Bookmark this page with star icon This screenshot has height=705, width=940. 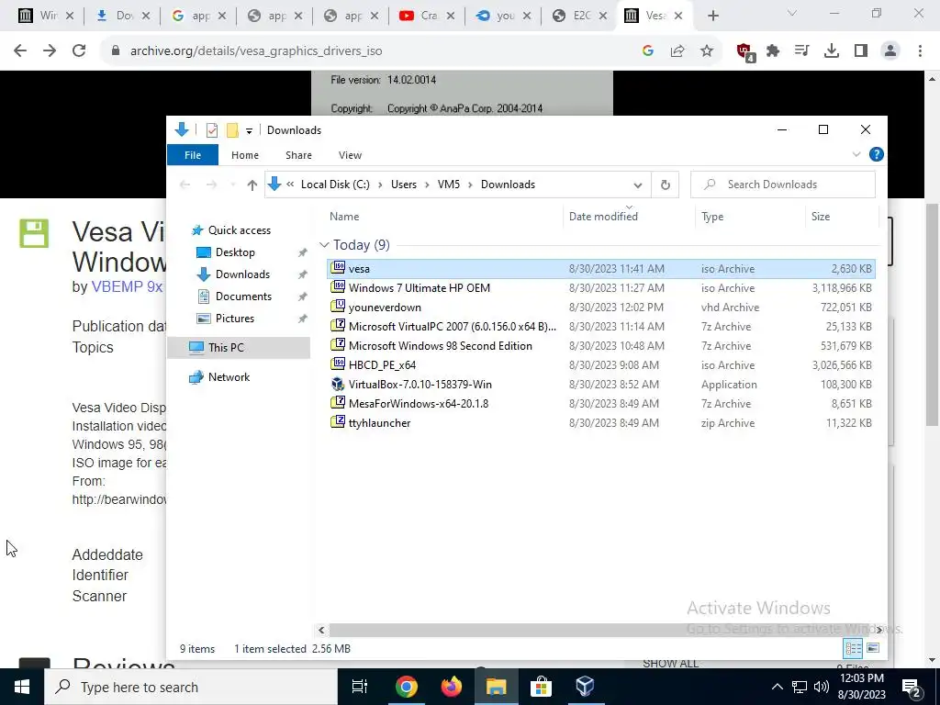707,51
